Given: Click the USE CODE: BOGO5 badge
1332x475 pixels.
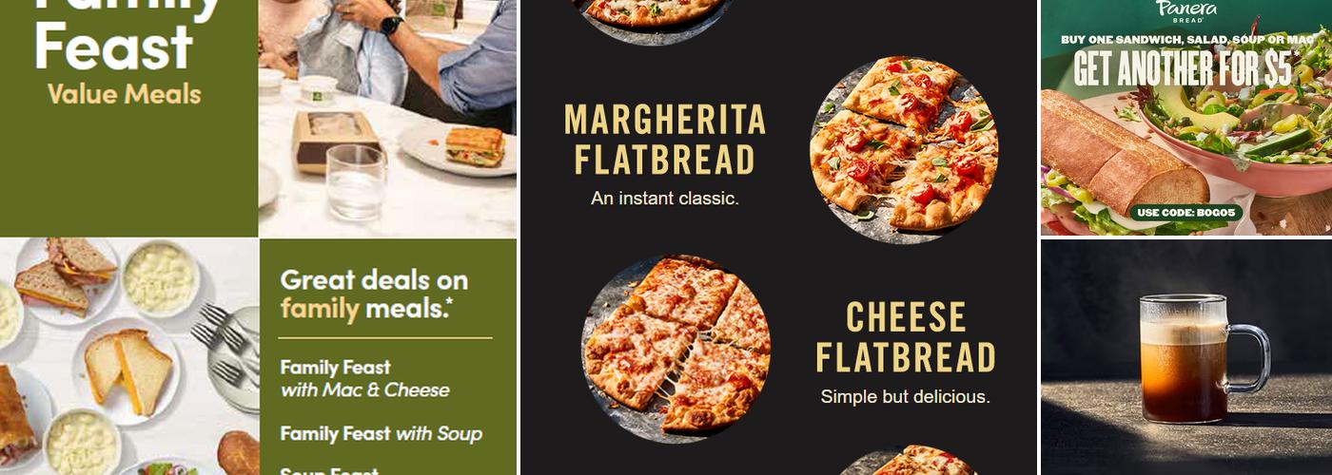Looking at the screenshot, I should [1187, 213].
